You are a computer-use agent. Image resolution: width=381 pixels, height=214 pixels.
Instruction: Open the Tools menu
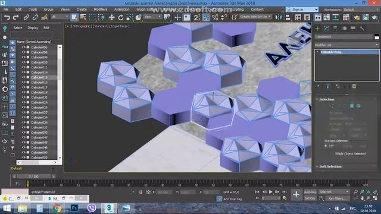(33, 10)
